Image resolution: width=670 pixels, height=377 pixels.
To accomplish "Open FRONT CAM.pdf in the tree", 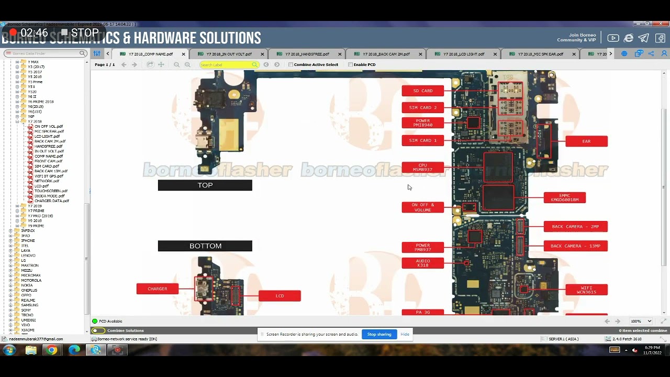I will click(48, 161).
